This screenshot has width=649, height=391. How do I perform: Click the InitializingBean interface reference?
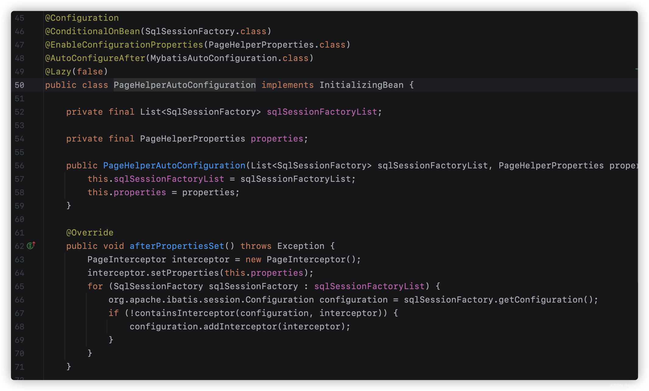tap(361, 85)
